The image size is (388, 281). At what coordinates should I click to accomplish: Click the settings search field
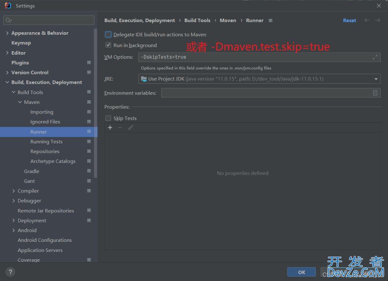[x=49, y=20]
